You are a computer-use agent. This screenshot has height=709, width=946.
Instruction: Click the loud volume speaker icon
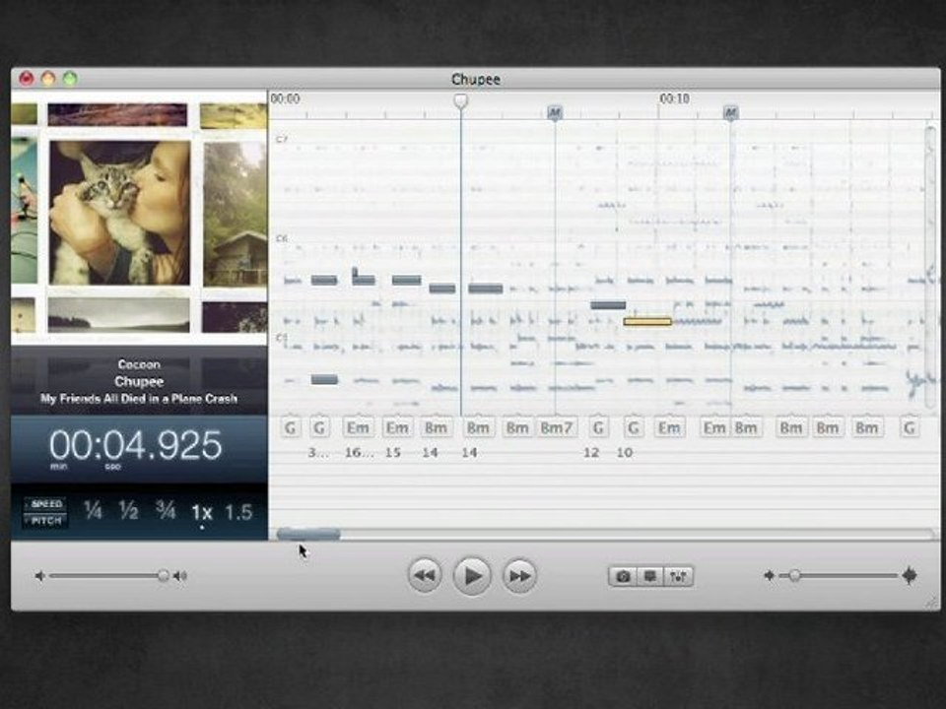tap(179, 576)
